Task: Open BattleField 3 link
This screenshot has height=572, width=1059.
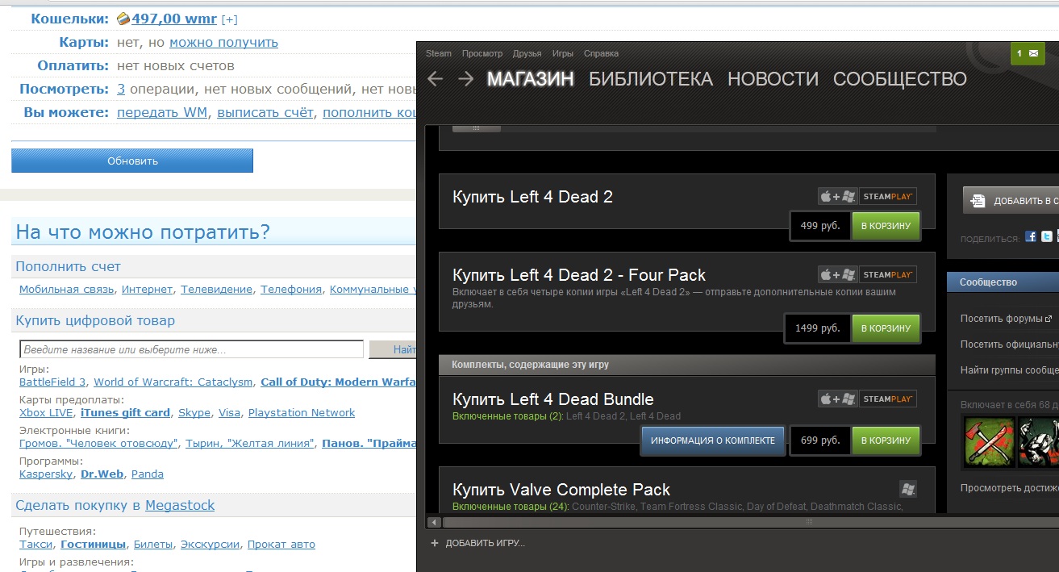Action: point(52,382)
